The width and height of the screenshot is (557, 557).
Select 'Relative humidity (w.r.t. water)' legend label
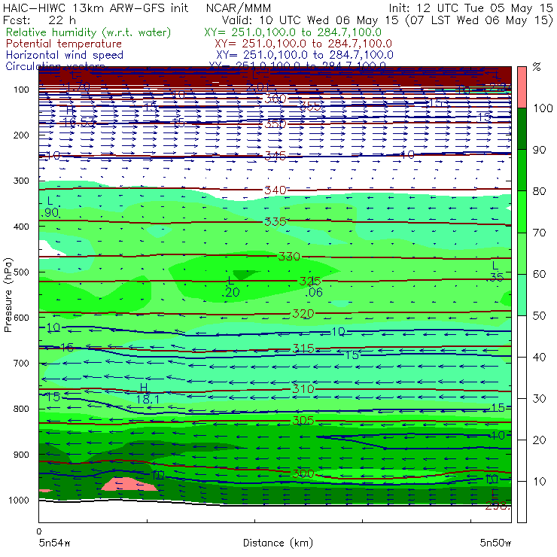89,32
